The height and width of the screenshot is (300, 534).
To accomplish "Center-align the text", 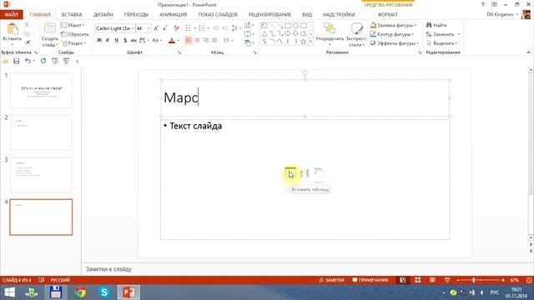I will point(197,41).
